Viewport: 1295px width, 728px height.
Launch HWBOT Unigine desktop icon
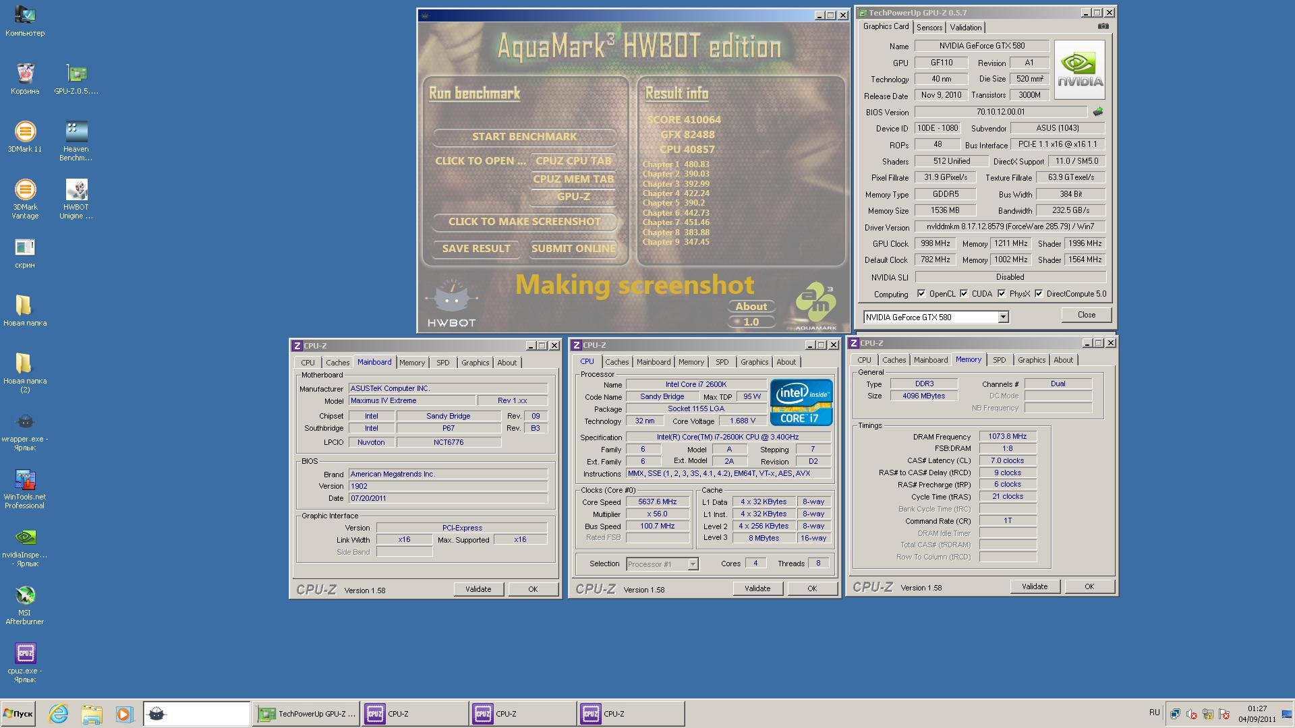pyautogui.click(x=76, y=199)
